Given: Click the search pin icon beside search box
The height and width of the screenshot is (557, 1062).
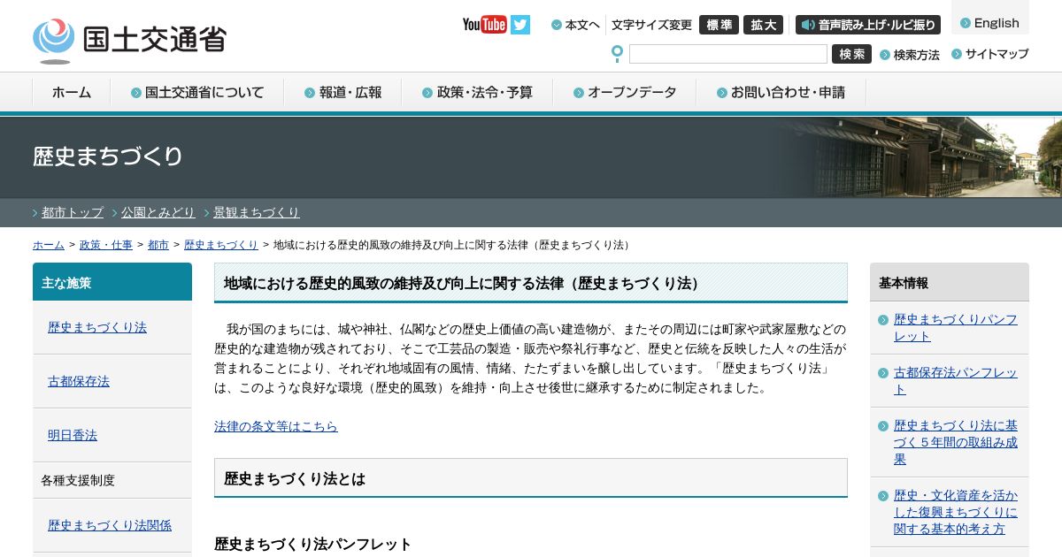Looking at the screenshot, I should [x=617, y=54].
